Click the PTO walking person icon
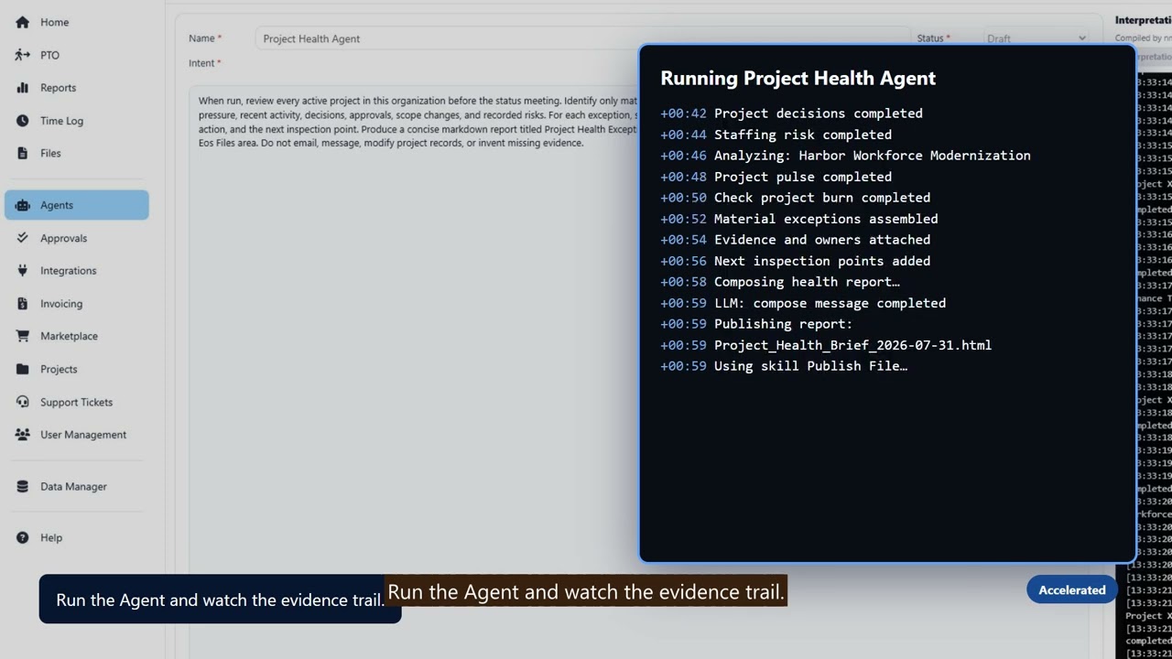Viewport: 1172px width, 659px height. tap(22, 55)
